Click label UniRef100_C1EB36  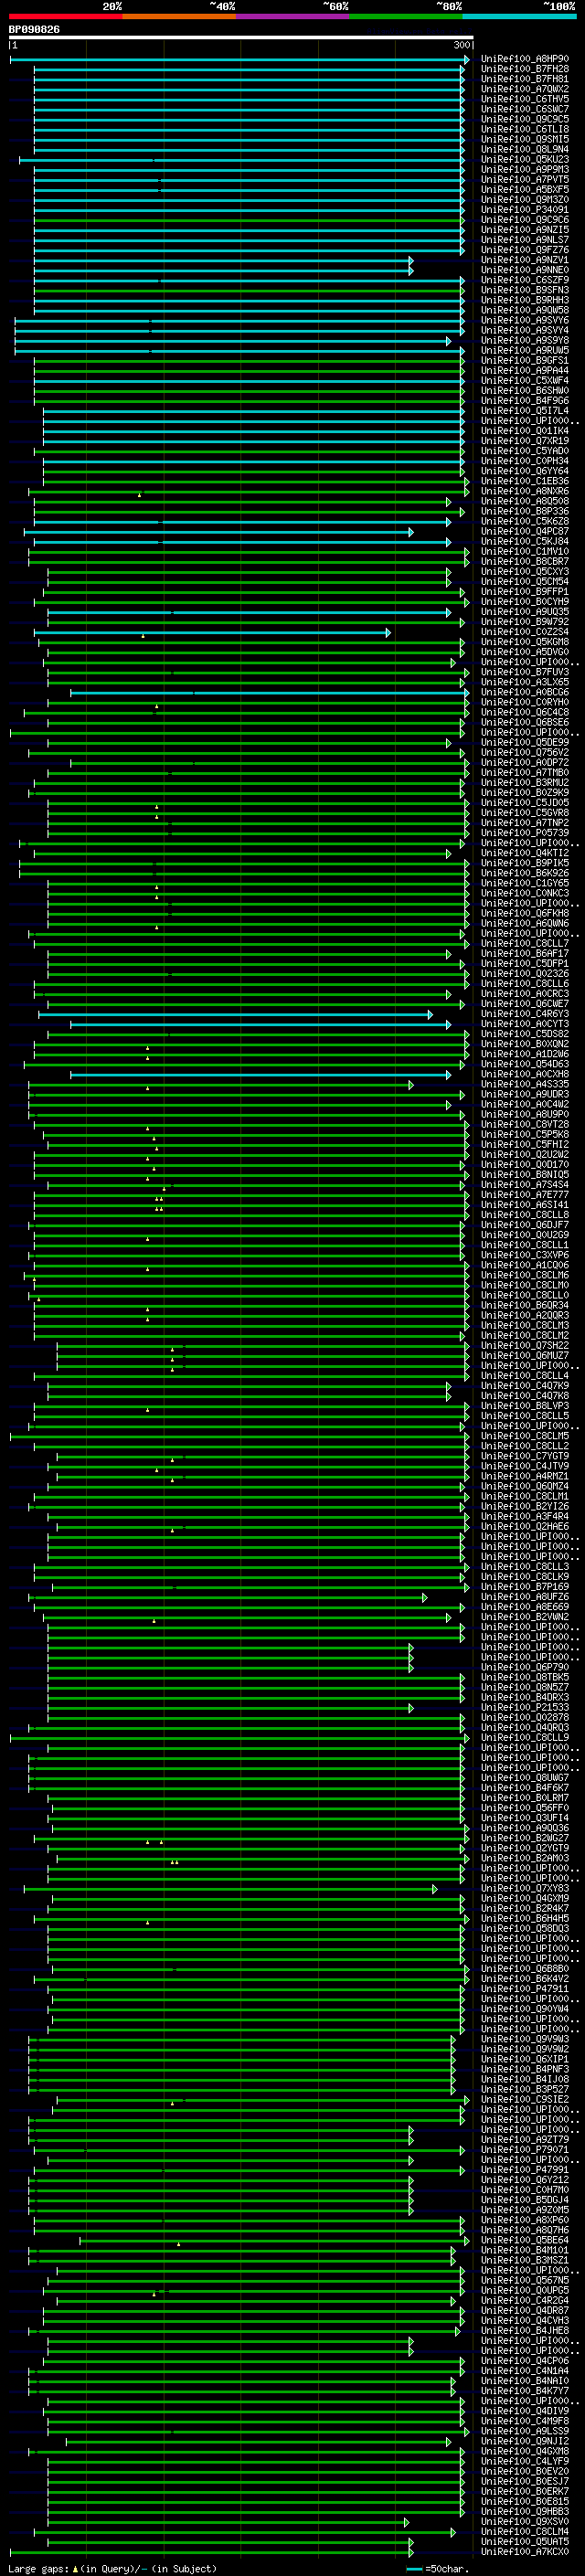525,481
